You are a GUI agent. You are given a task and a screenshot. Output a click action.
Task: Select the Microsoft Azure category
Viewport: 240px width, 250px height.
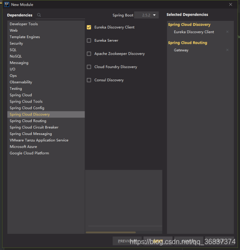[x=46, y=147]
